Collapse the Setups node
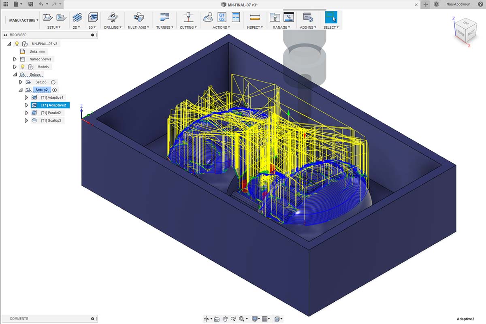The height and width of the screenshot is (324, 486). [x=15, y=75]
